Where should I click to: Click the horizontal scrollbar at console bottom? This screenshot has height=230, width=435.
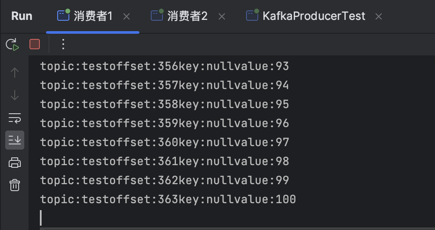234,228
